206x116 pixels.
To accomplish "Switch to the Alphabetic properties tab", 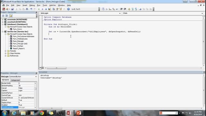I will pyautogui.click(x=5, y=80).
